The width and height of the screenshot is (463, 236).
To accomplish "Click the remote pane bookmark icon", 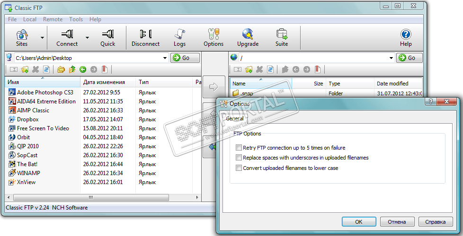I will point(318,69).
